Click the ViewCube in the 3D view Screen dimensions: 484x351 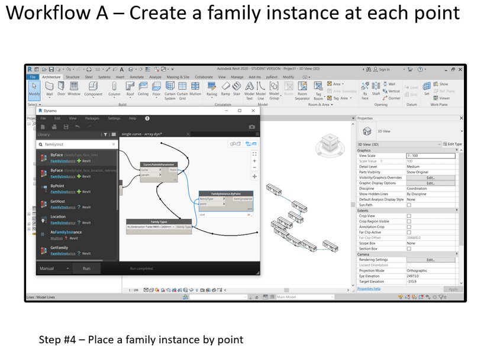tap(327, 143)
